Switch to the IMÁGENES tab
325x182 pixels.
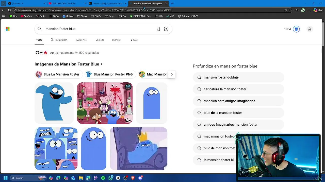(82, 40)
